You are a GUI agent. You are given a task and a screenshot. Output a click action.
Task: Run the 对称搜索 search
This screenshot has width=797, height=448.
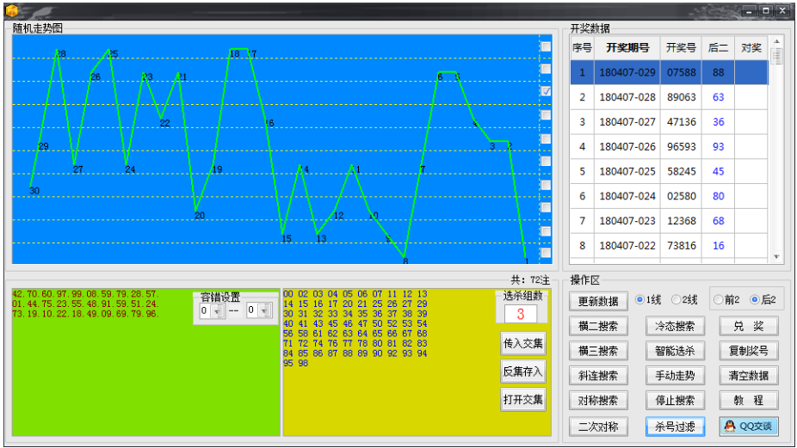pos(598,400)
